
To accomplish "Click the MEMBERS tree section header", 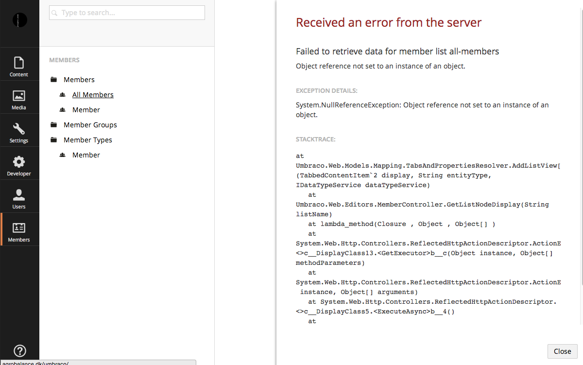I will point(64,60).
